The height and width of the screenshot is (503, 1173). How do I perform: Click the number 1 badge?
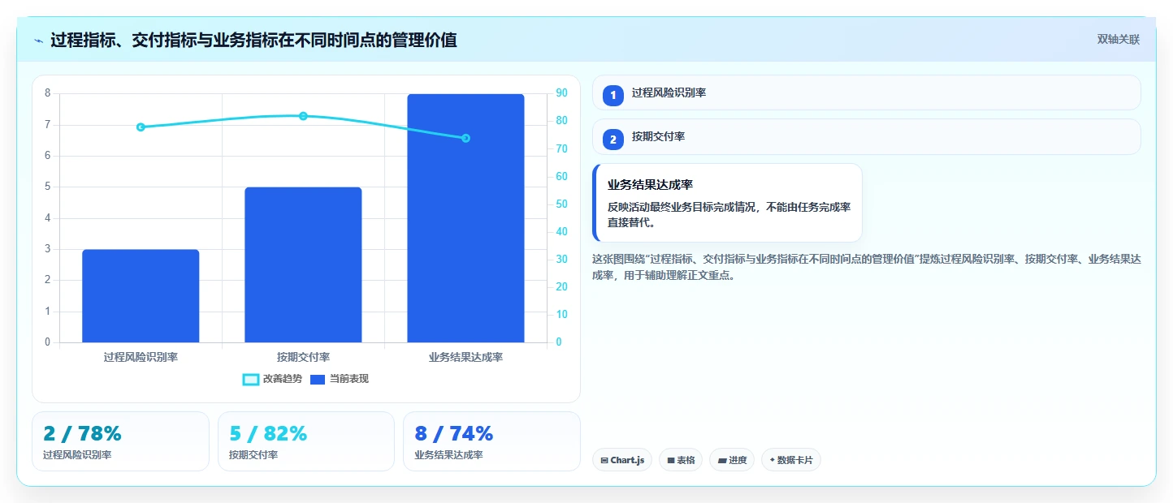click(x=613, y=95)
